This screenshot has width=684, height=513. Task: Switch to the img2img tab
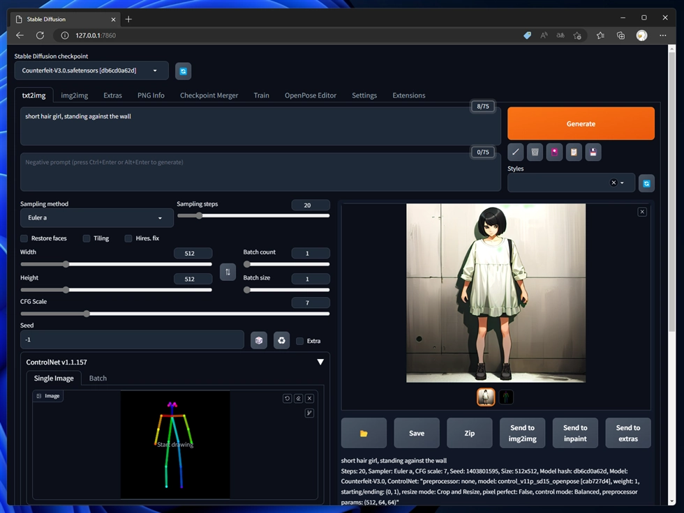(x=75, y=95)
